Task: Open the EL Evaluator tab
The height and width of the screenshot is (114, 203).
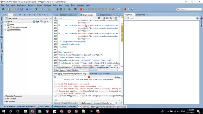Action: (105, 74)
